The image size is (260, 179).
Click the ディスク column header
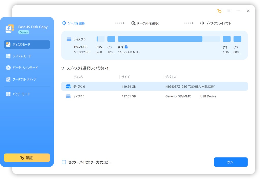pos(78,77)
